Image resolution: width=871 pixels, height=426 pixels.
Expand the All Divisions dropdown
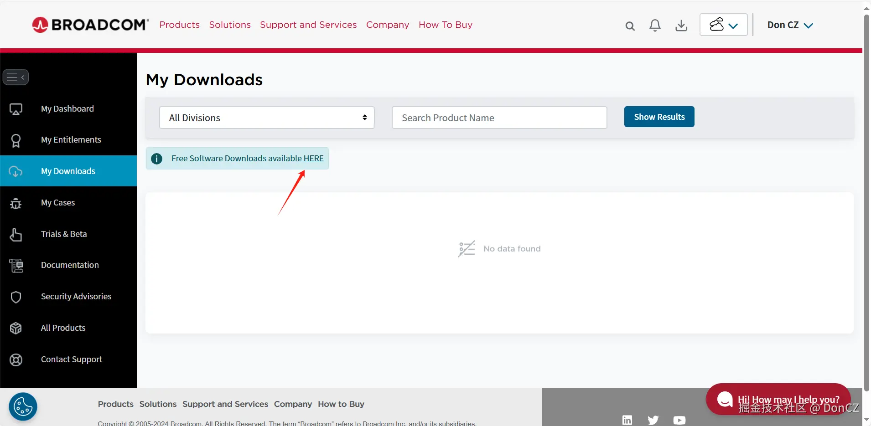click(267, 118)
